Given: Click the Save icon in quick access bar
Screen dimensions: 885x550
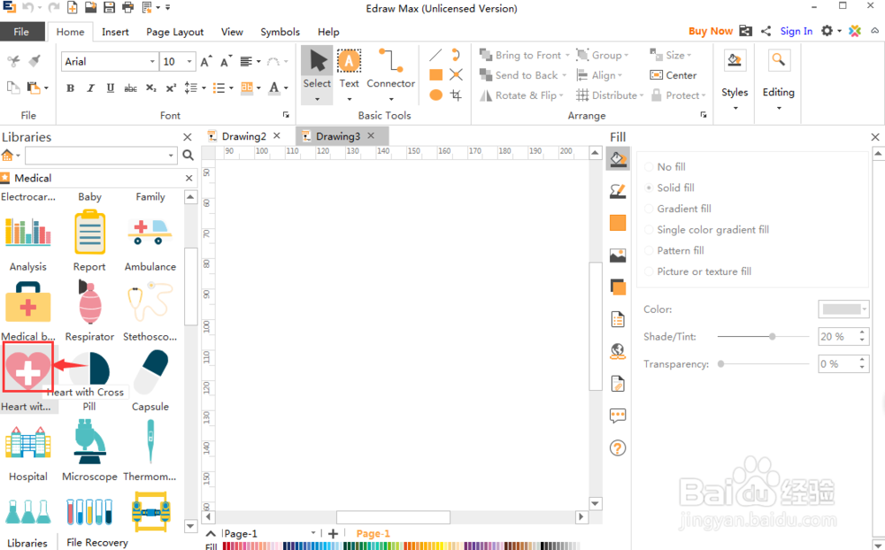Looking at the screenshot, I should (110, 8).
